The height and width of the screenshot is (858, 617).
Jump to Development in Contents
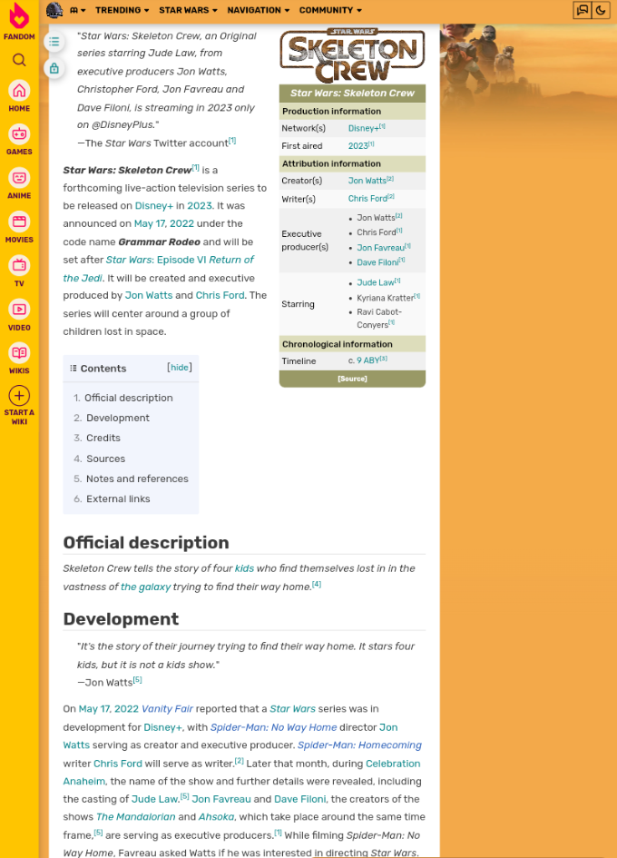tap(117, 418)
